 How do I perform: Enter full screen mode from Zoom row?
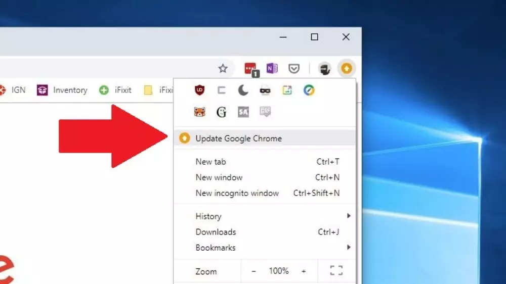pyautogui.click(x=336, y=271)
